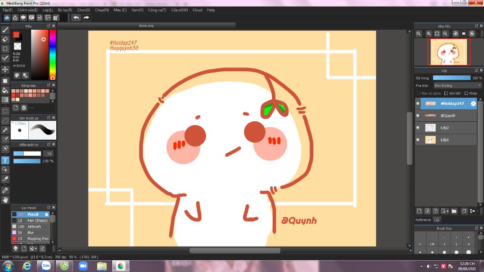Toggle the Bảo vệ alpha checkbox
This screenshot has width=484, height=272.
pos(418,93)
